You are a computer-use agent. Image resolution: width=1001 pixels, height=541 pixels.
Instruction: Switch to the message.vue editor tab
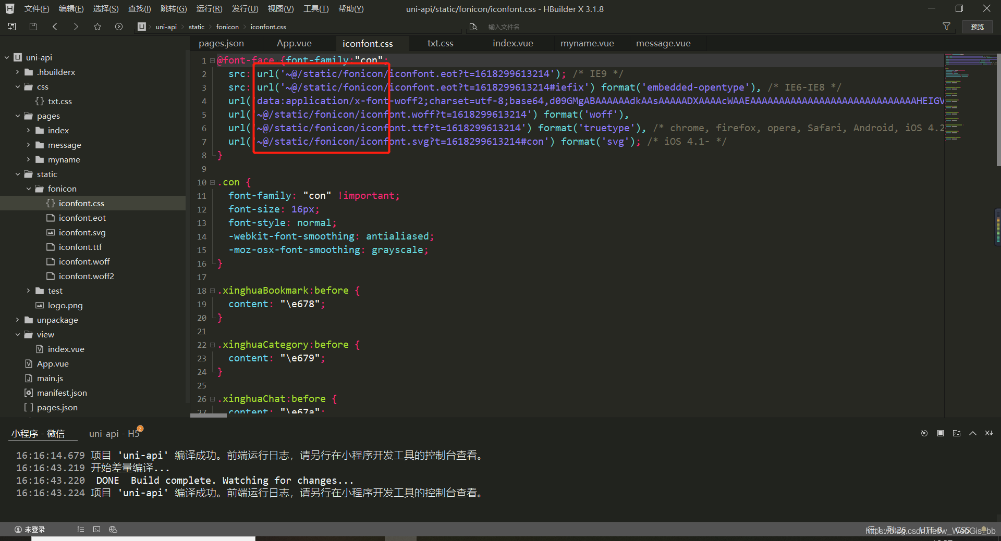[x=663, y=43]
